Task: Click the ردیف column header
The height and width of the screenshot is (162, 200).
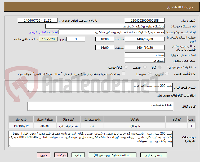Action: [x=191, y=120]
